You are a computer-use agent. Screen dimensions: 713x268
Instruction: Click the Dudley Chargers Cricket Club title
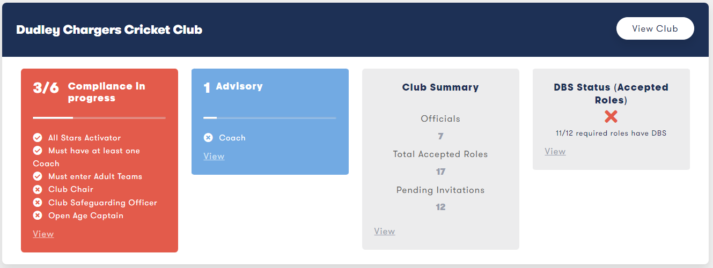(109, 30)
